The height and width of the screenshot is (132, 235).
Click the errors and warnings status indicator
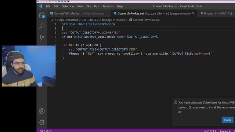(46, 131)
